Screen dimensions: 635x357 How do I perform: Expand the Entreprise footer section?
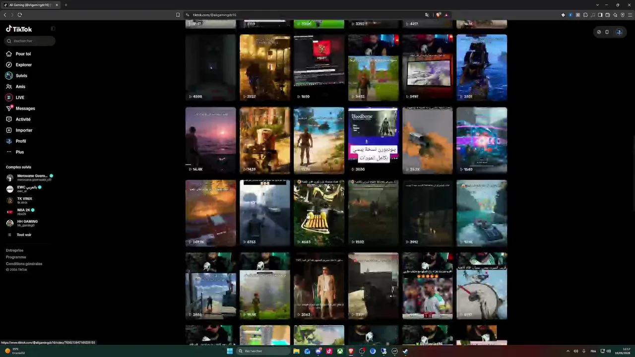[x=14, y=250]
